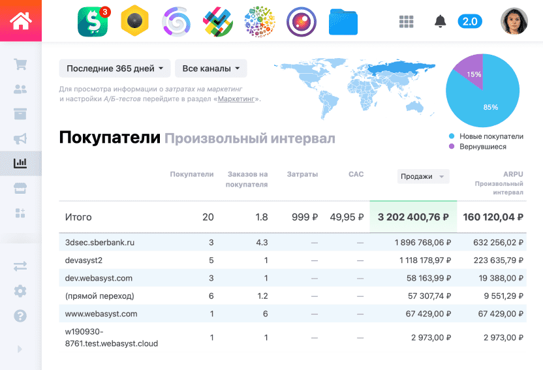Open user profile avatar menu

[x=514, y=22]
